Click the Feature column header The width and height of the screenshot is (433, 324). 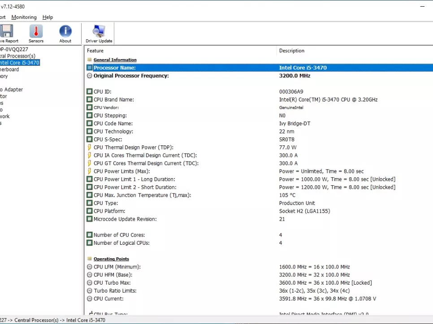(x=95, y=51)
